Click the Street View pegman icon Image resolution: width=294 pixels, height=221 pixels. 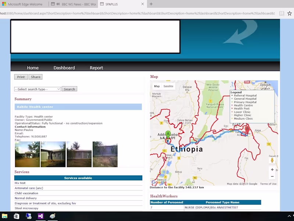pos(272,160)
